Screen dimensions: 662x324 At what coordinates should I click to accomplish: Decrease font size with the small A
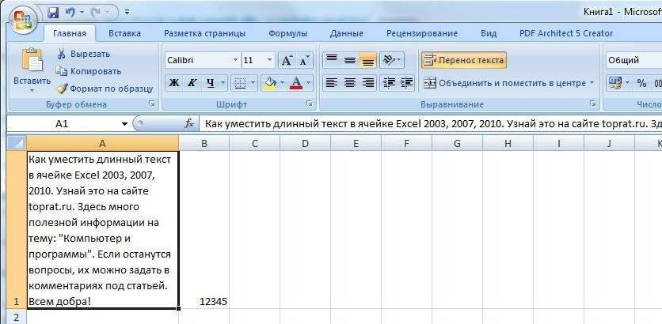304,60
